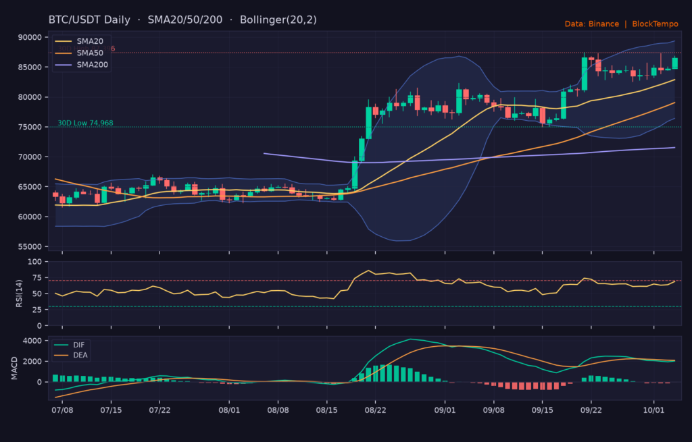692x442 pixels.
Task: Click the "BTC/USDT Daily" chart title text
Action: (89, 20)
